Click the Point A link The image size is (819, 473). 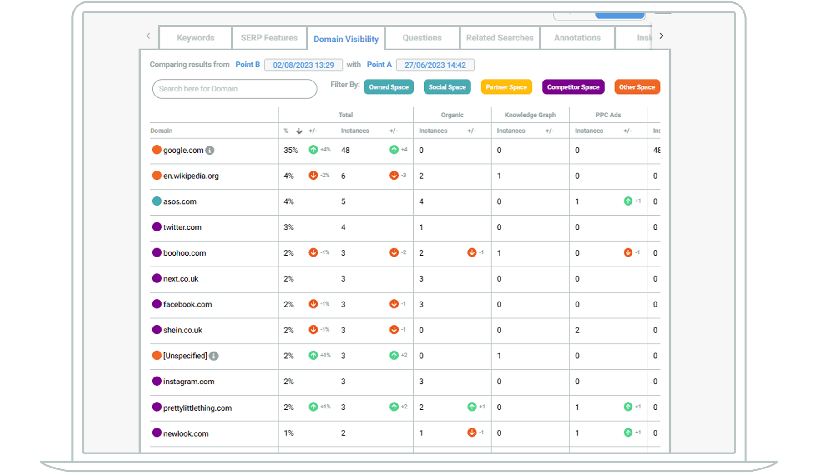[x=379, y=65]
